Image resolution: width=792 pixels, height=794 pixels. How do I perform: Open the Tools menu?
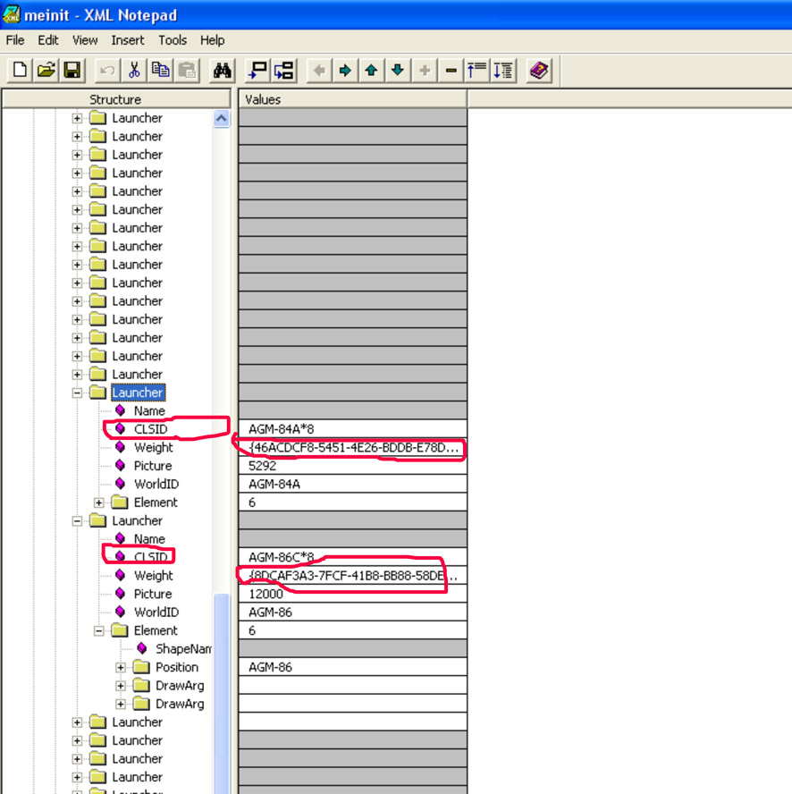click(173, 40)
